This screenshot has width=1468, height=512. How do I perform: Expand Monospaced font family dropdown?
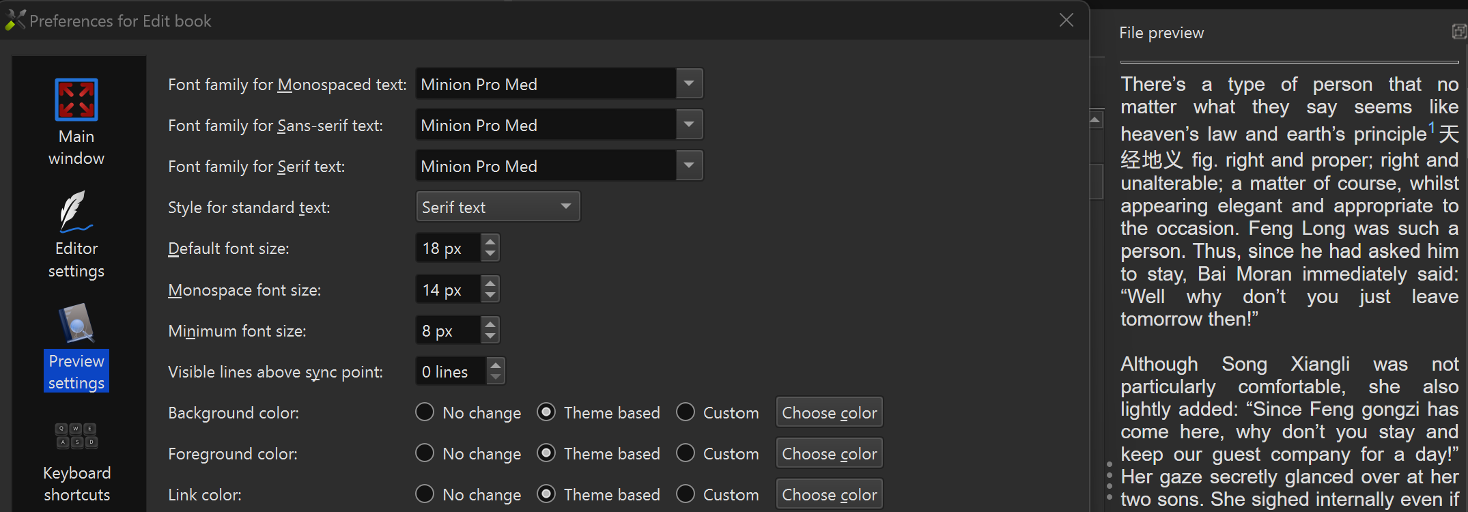[689, 84]
